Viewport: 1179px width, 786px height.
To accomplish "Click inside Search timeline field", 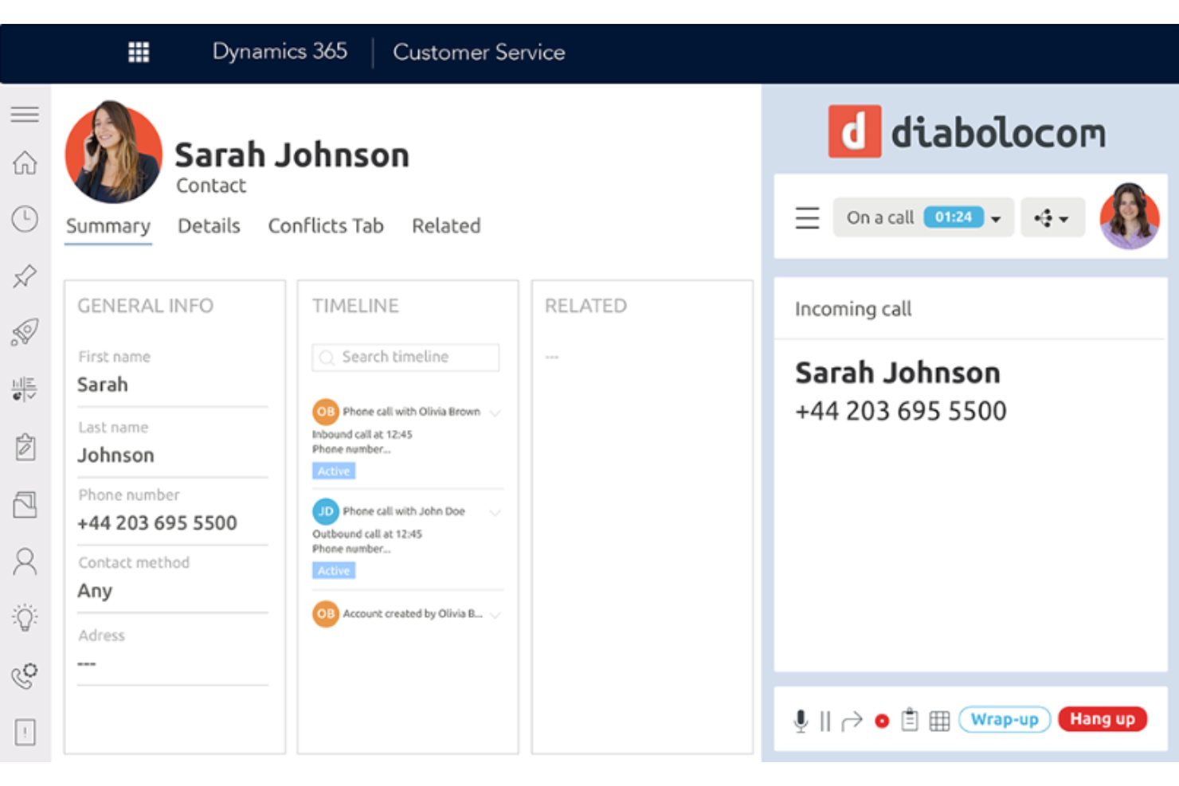I will 405,358.
